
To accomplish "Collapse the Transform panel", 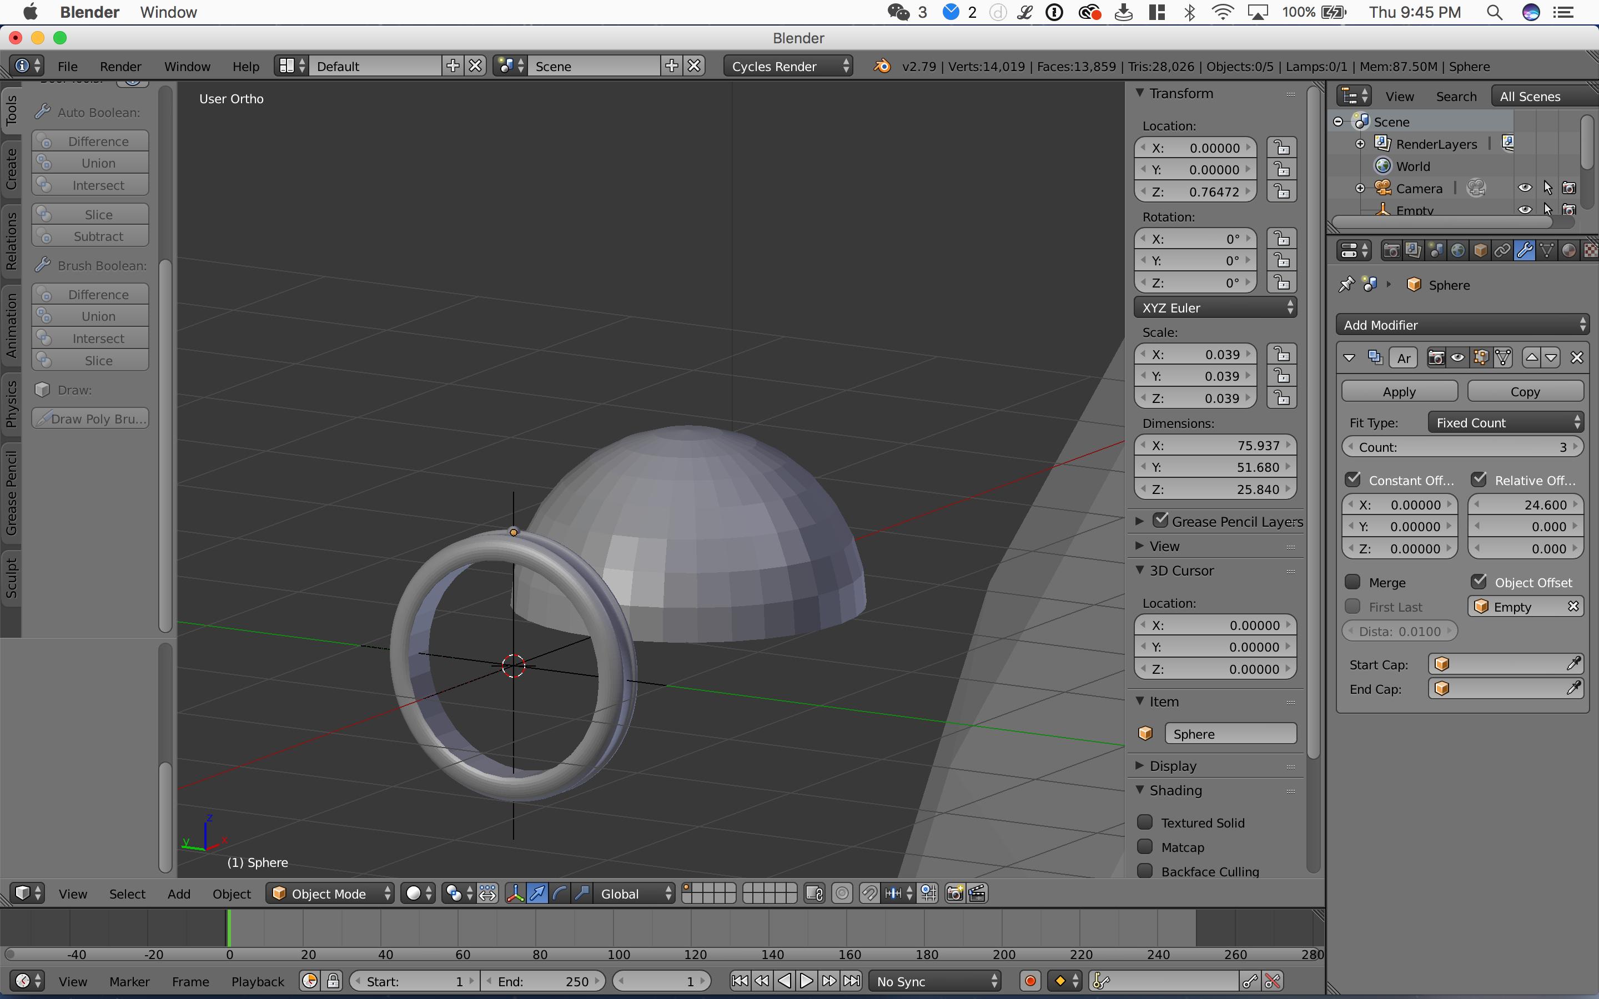I will pos(1140,93).
